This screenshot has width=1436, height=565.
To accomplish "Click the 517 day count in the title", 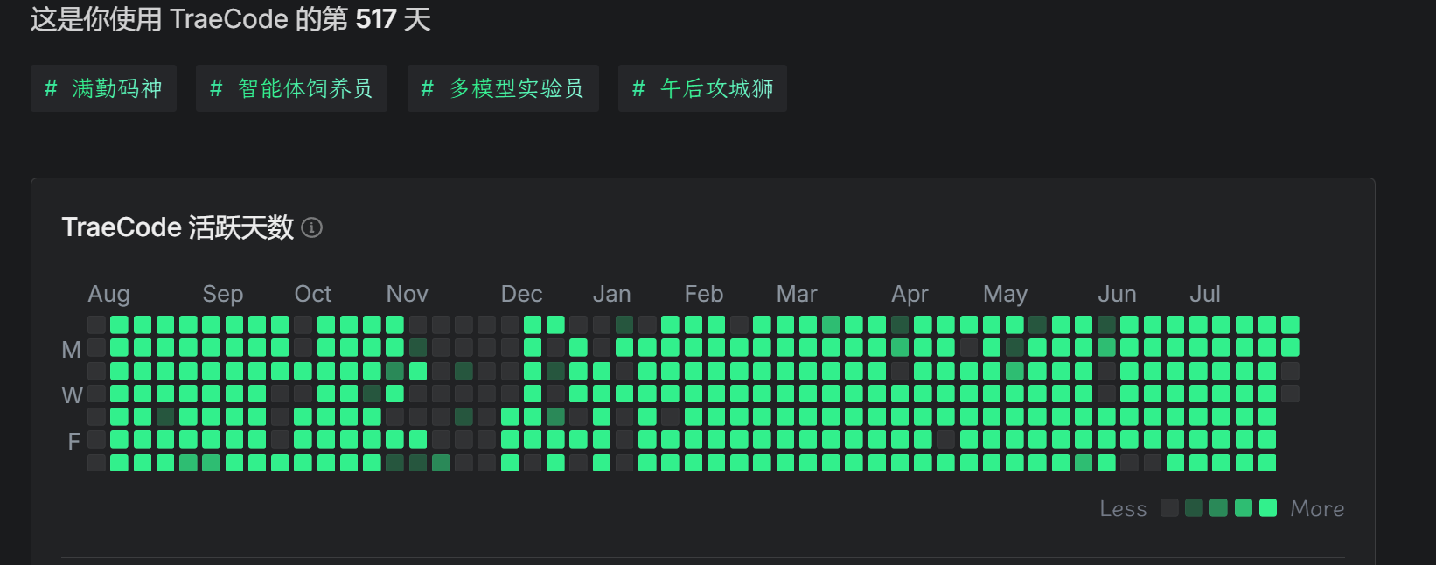I will click(x=376, y=19).
